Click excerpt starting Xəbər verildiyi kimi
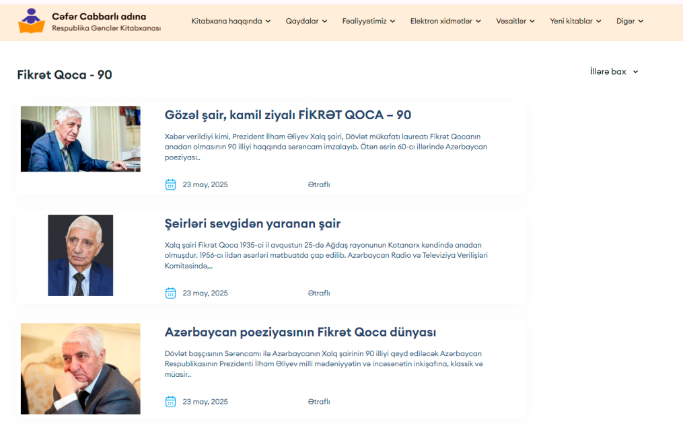Image resolution: width=683 pixels, height=424 pixels. [x=326, y=147]
